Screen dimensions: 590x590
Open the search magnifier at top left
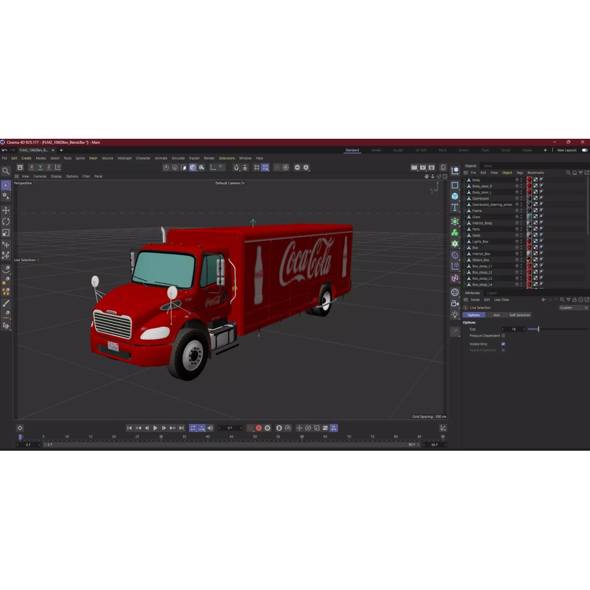[x=5, y=171]
